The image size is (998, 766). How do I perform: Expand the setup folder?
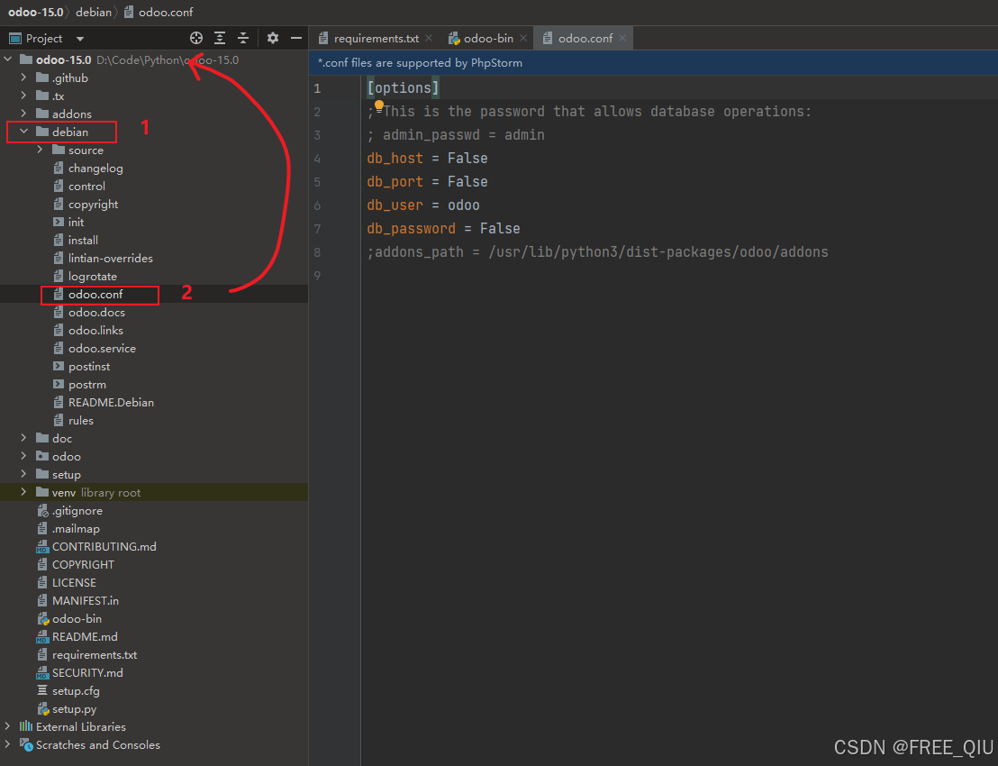23,474
